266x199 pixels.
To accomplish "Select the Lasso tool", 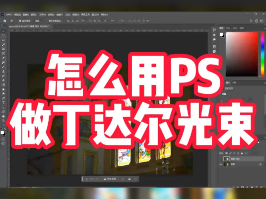I will (3, 39).
